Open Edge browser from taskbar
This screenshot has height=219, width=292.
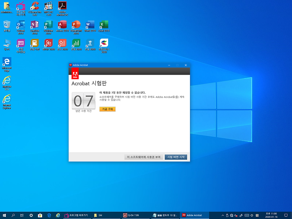click(49, 215)
